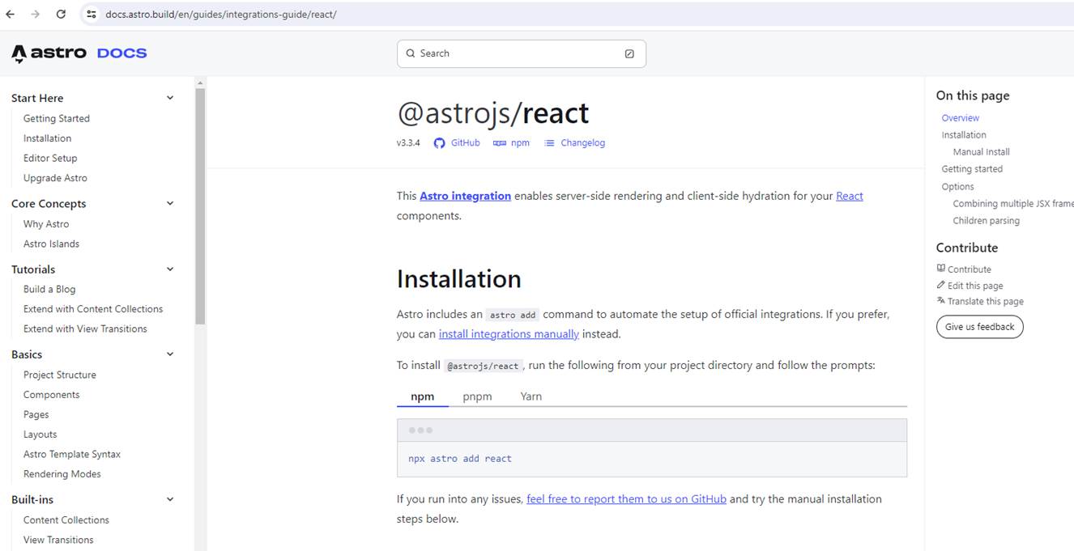Image resolution: width=1074 pixels, height=551 pixels.
Task: Open Astro Islands in sidebar
Action: [51, 244]
